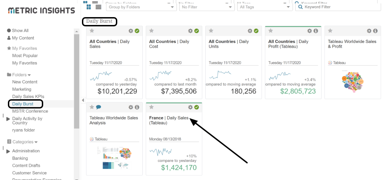Collapse the left sidebar panel arrow

pos(83,100)
